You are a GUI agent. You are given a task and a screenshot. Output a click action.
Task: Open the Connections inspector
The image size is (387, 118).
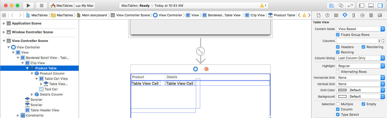click(362, 15)
